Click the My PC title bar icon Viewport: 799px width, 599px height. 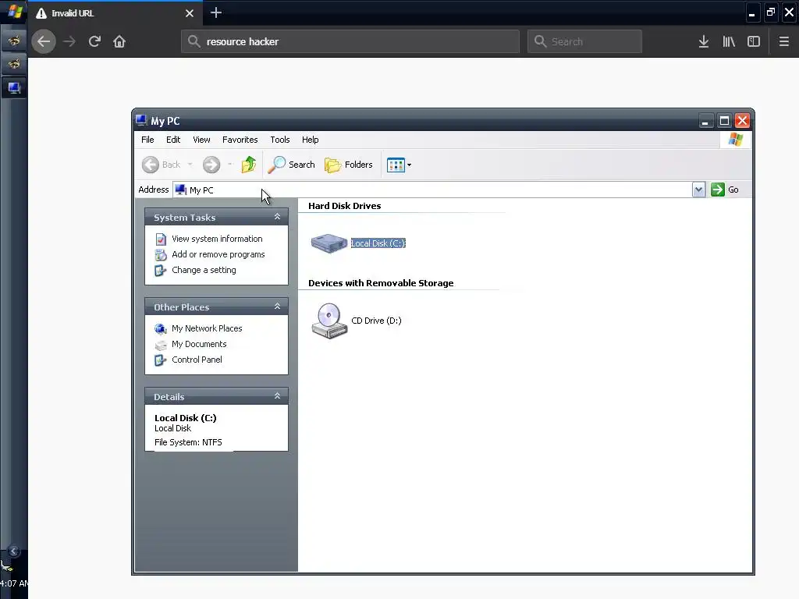(x=141, y=121)
